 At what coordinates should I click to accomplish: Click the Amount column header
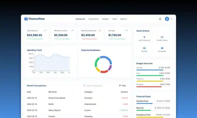[124, 92]
